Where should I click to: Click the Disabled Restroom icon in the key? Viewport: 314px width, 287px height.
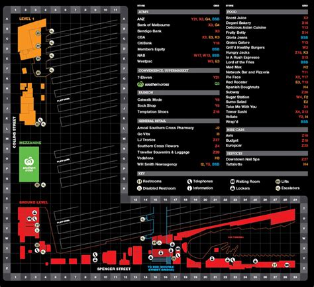coord(139,188)
